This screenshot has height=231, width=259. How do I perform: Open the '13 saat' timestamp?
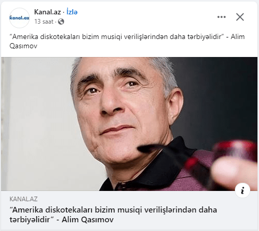pyautogui.click(x=44, y=22)
